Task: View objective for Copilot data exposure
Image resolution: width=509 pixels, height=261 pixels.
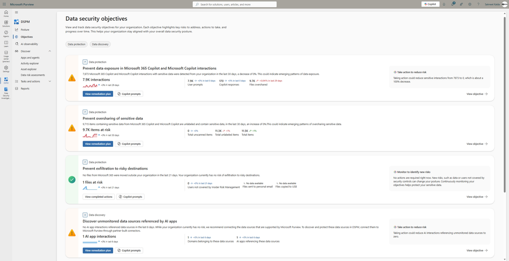Action: point(477,94)
